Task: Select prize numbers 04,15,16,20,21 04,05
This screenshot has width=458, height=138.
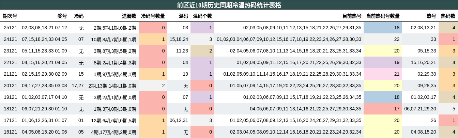Action: pos(44,62)
